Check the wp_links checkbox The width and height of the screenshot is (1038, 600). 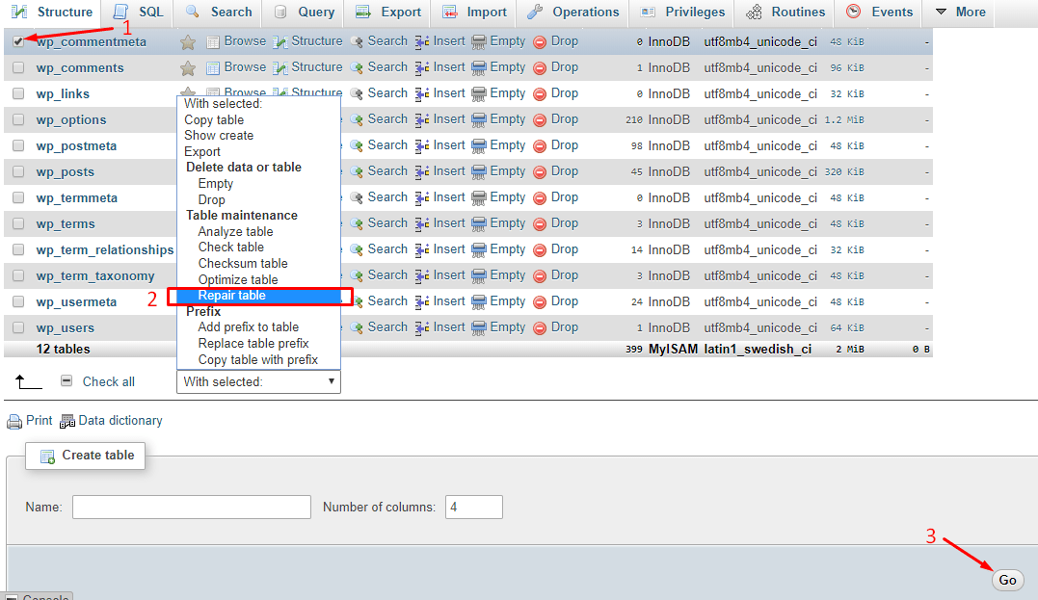point(18,94)
